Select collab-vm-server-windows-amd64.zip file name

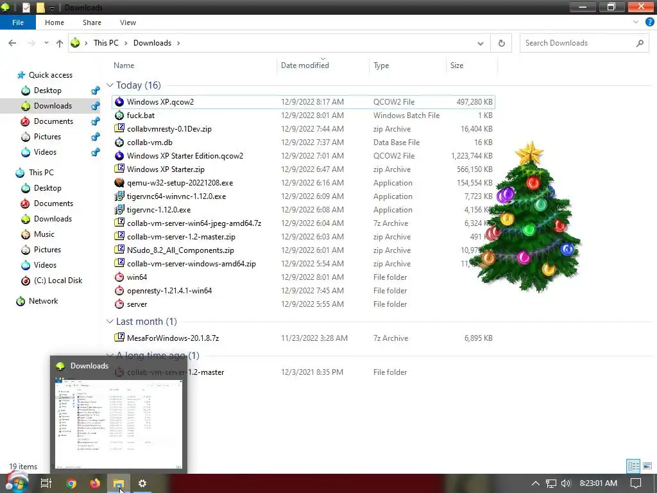click(x=191, y=264)
